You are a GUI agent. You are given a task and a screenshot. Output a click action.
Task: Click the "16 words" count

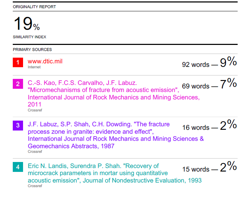(x=196, y=127)
